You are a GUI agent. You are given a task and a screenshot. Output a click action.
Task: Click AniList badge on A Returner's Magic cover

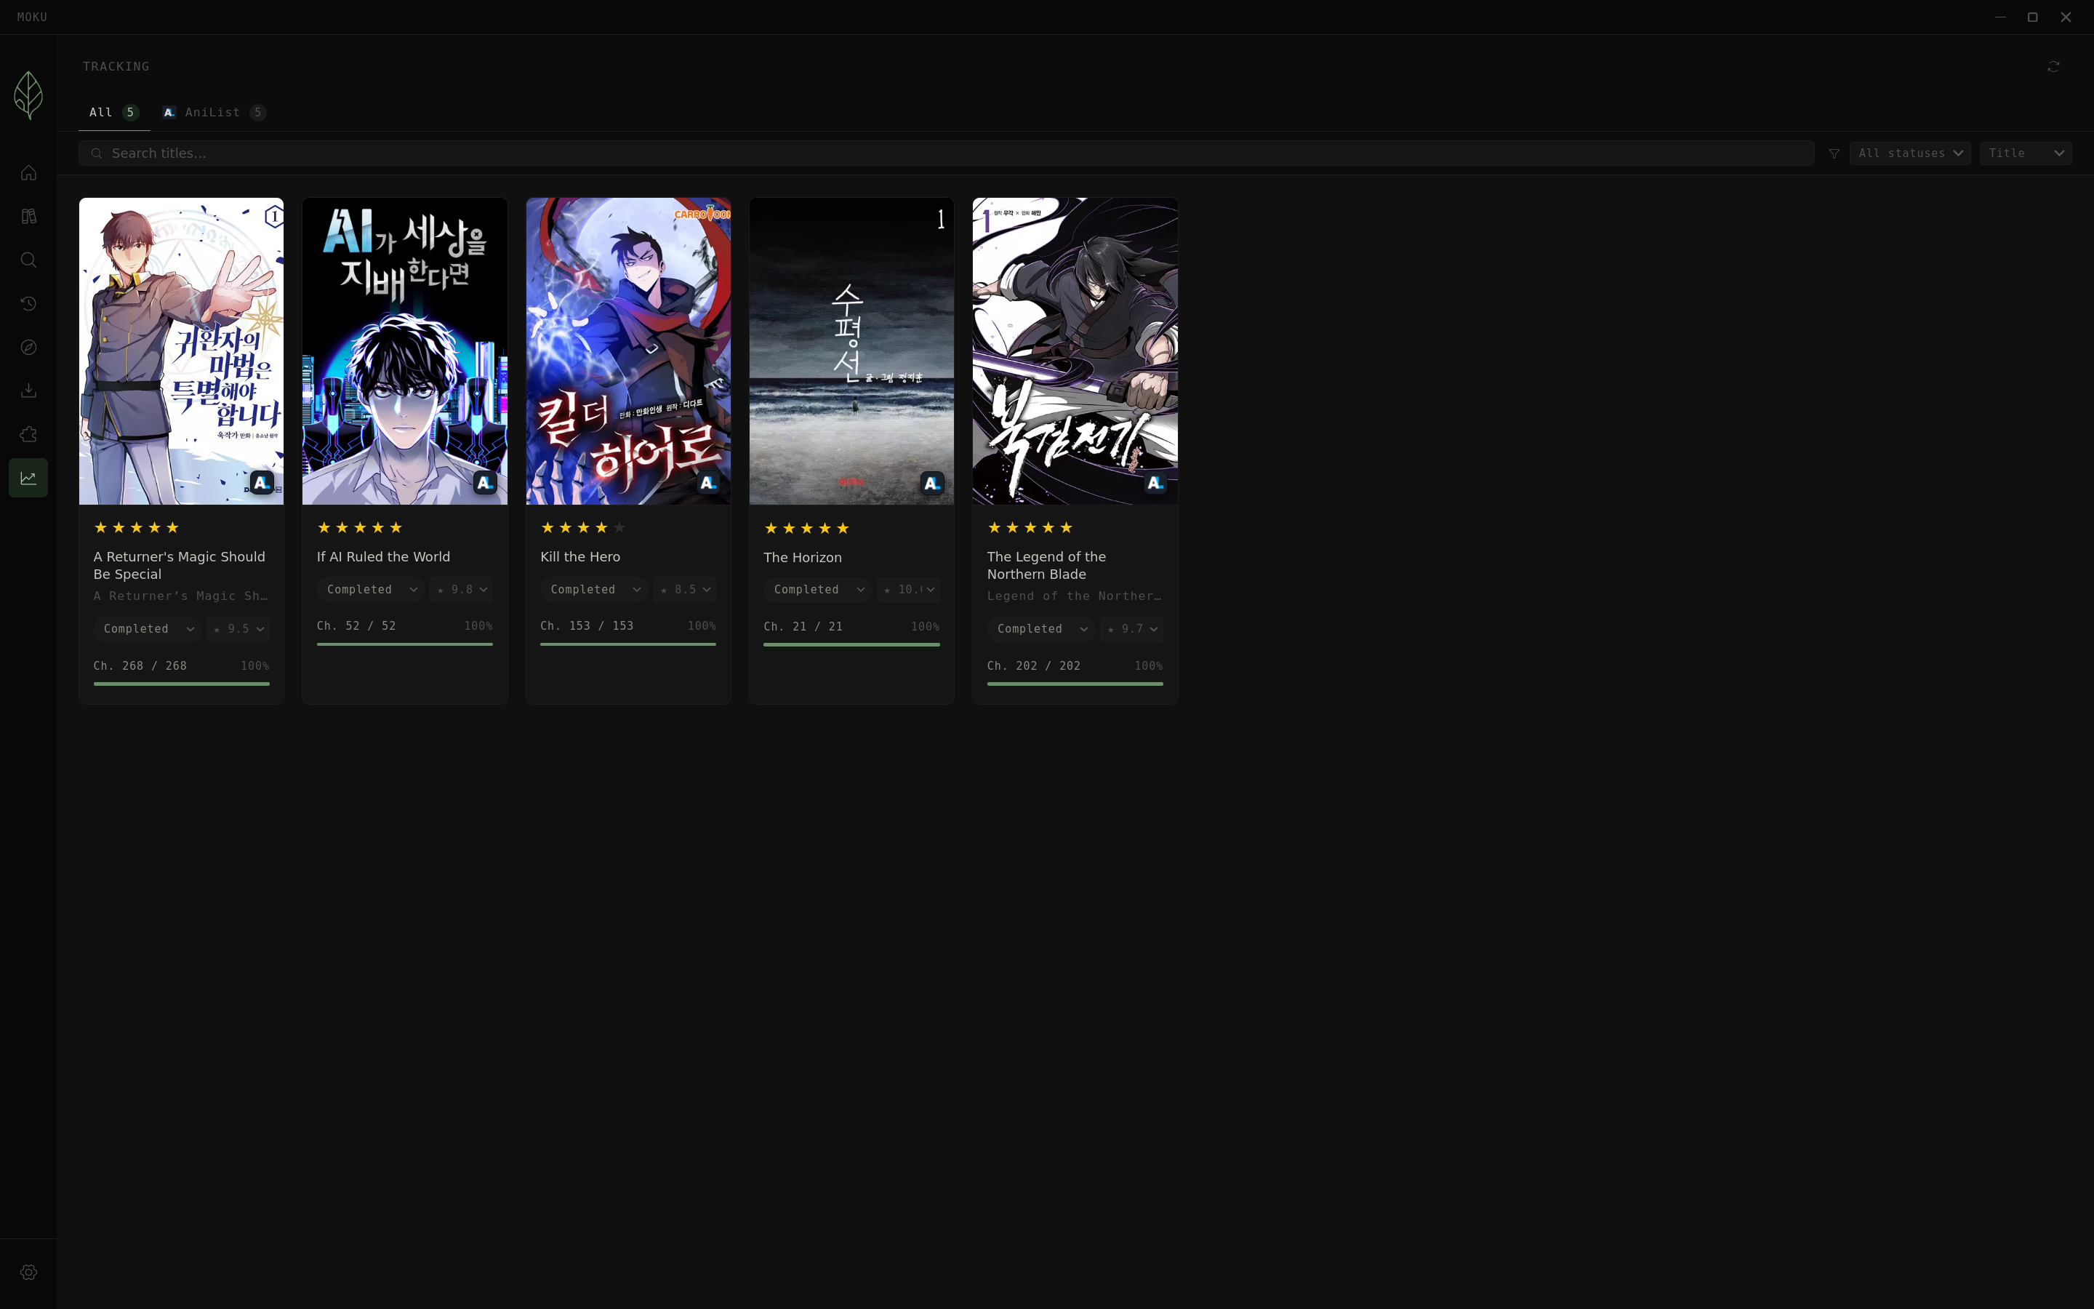coord(261,482)
